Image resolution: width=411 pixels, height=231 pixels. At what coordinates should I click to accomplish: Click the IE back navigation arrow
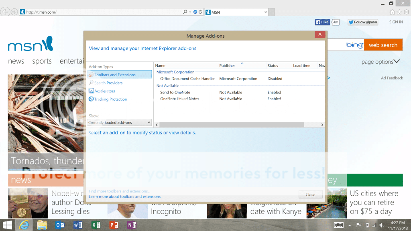(5, 12)
